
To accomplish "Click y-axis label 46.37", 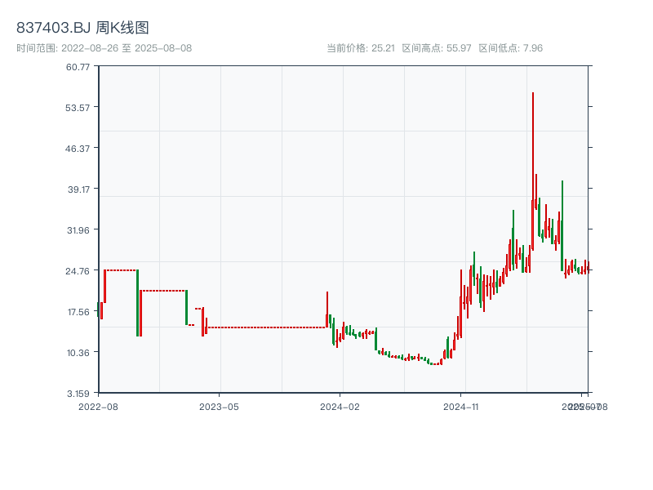I will click(78, 149).
